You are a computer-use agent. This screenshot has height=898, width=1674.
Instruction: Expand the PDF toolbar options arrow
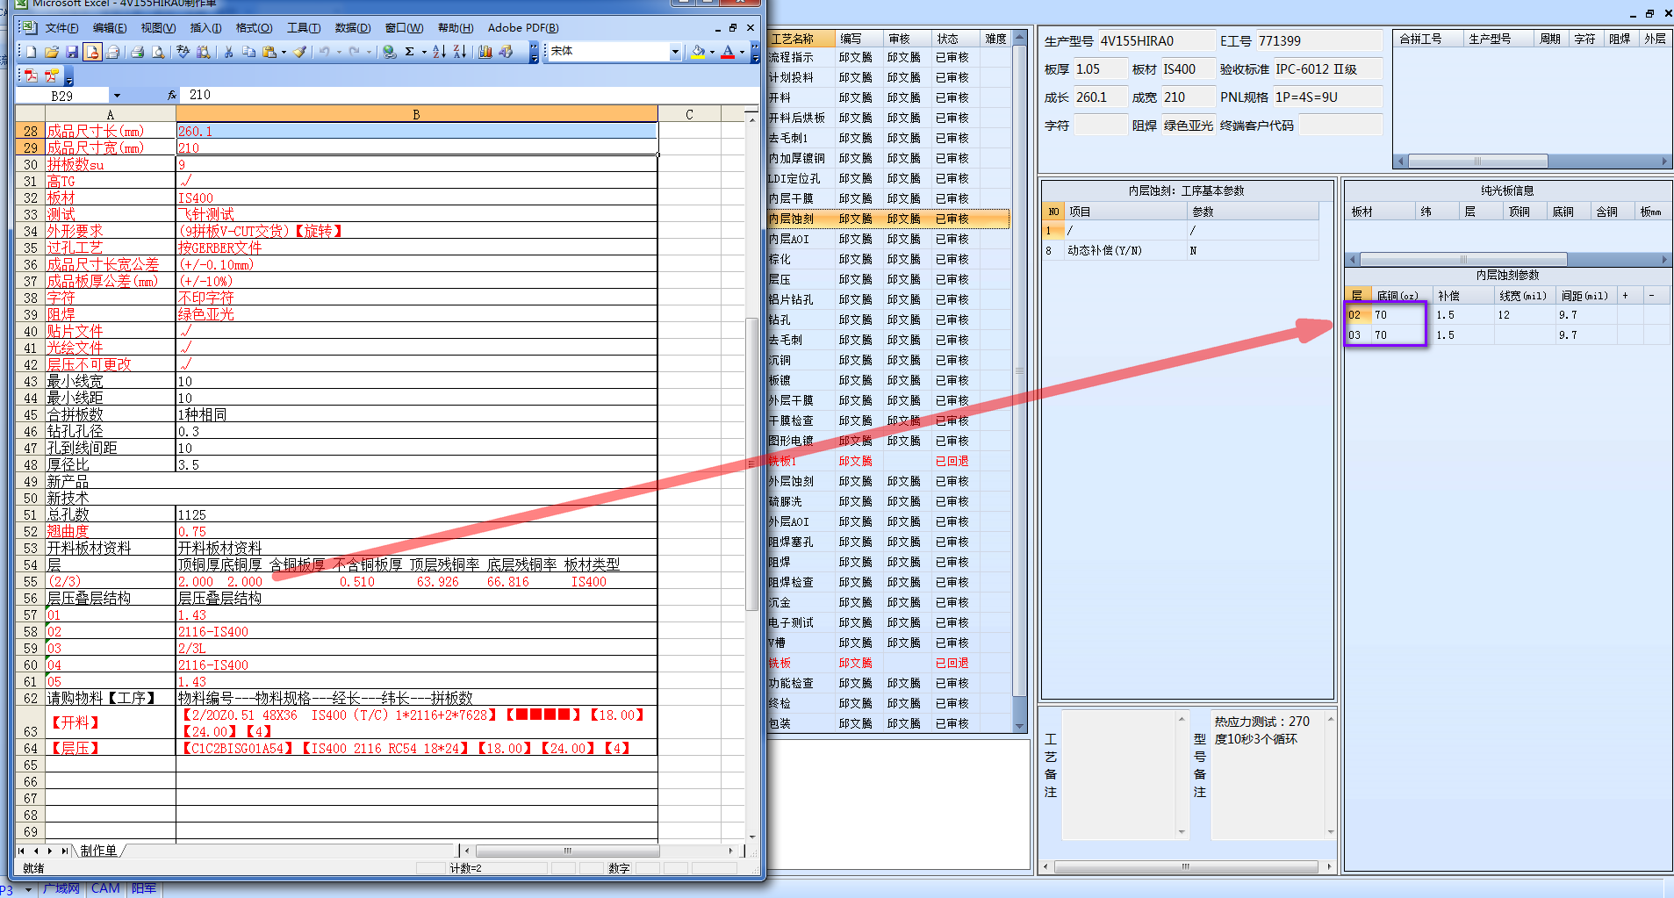click(x=69, y=76)
